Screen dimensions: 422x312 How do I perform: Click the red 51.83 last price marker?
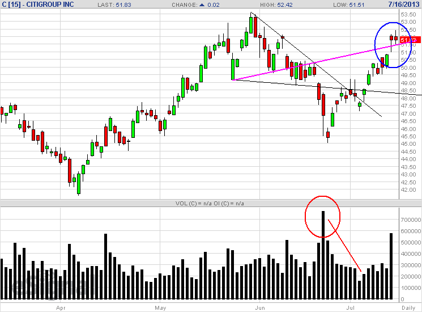[x=411, y=40]
